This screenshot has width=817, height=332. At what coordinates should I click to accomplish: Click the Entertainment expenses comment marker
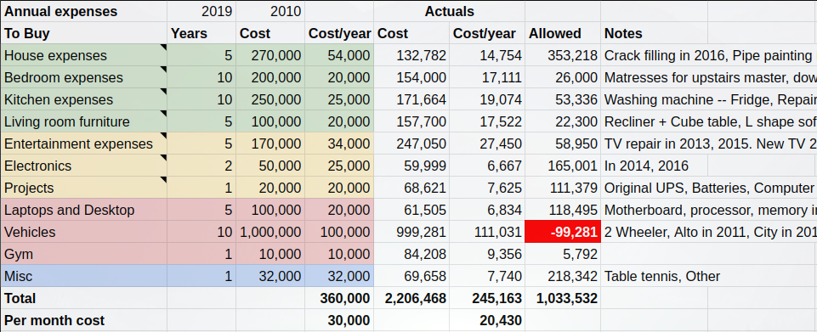click(x=163, y=136)
